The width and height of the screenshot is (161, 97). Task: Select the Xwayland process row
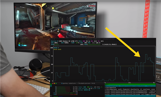click(x=130, y=89)
